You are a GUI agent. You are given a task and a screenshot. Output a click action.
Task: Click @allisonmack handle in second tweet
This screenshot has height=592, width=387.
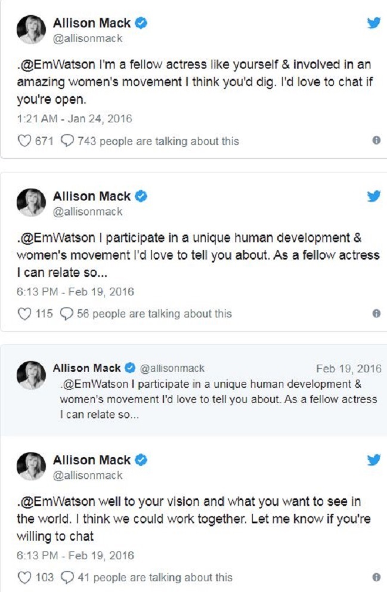pyautogui.click(x=88, y=212)
